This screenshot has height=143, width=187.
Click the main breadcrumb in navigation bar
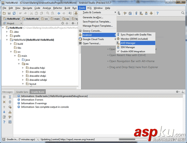click(55, 19)
